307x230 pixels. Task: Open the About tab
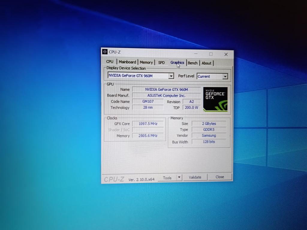click(206, 63)
